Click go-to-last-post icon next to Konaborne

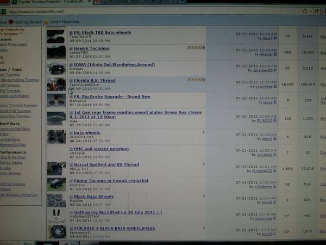pos(275,186)
